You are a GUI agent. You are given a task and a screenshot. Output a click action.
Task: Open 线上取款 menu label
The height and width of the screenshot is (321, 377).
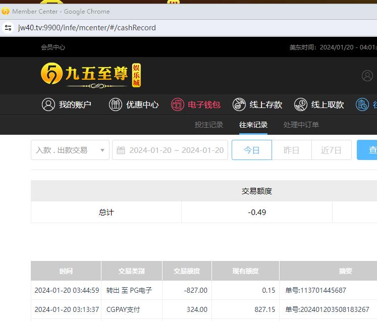tap(327, 104)
